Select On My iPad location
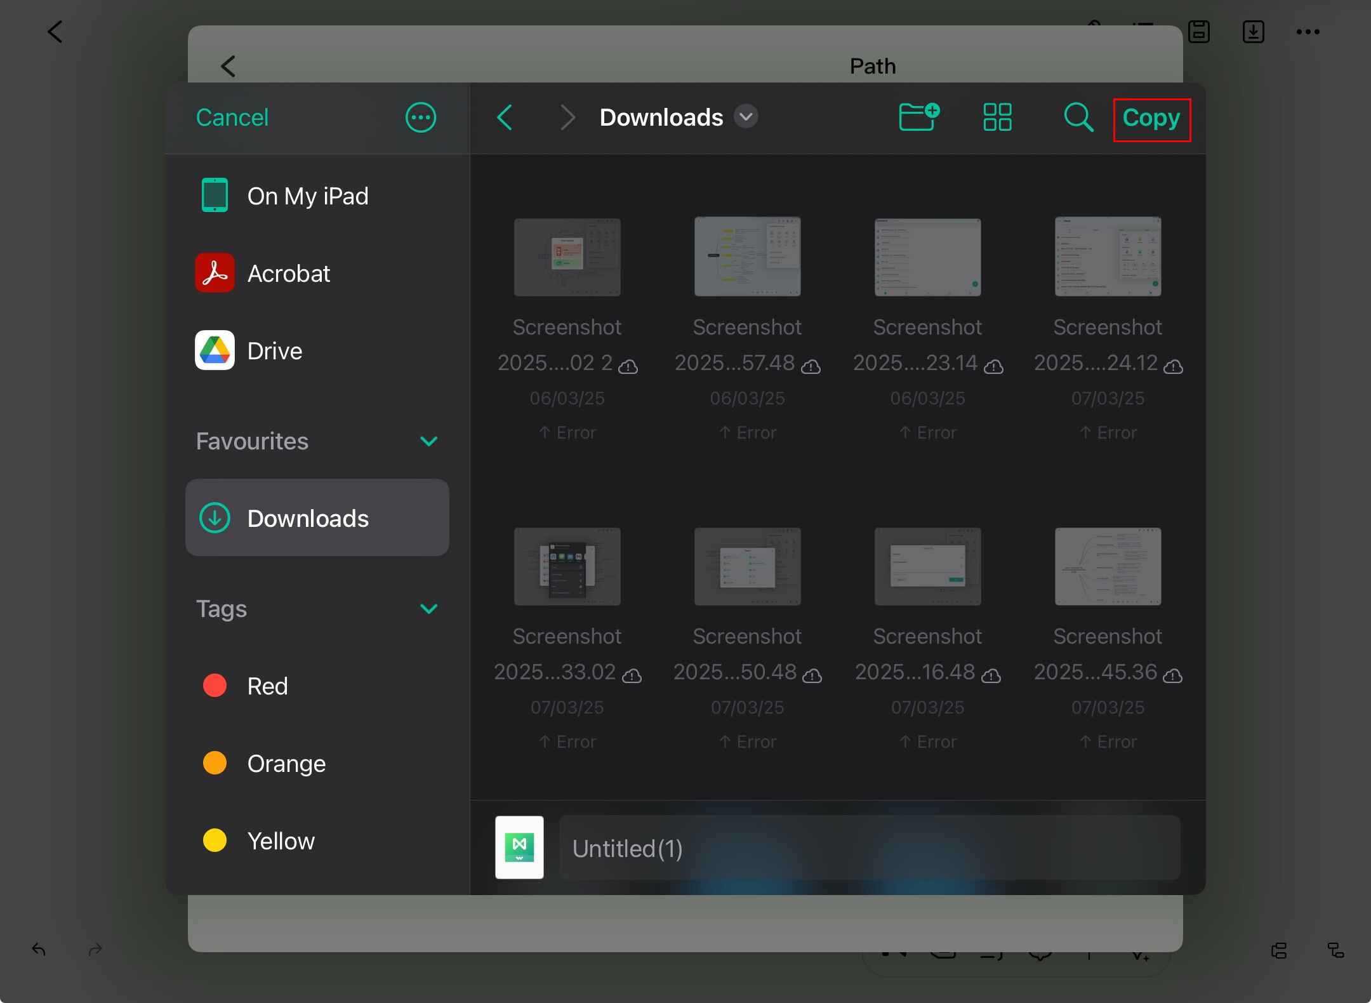 [x=307, y=196]
